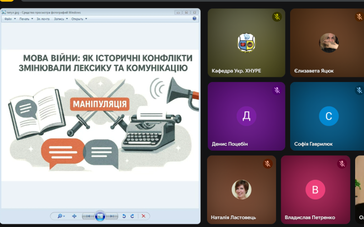This screenshot has width=364, height=227.
Task: Go to the previous photo
Action: click(x=89, y=216)
